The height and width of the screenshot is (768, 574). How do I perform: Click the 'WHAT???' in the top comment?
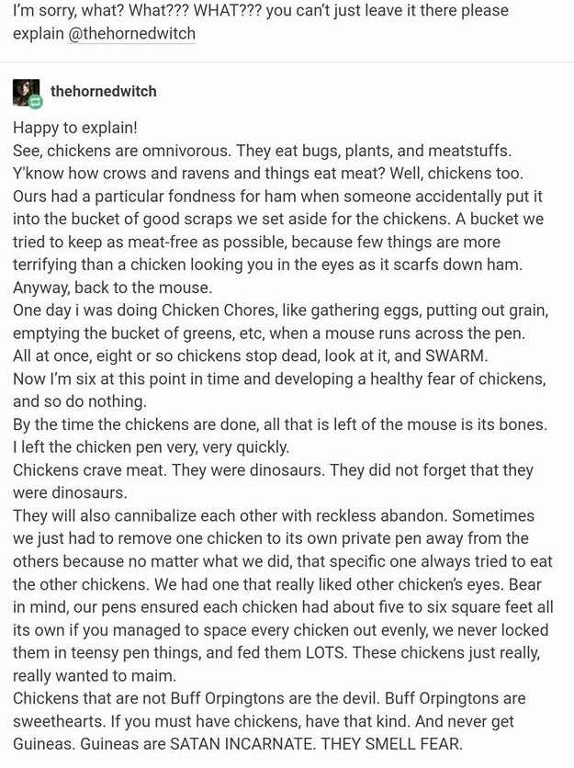227,10
